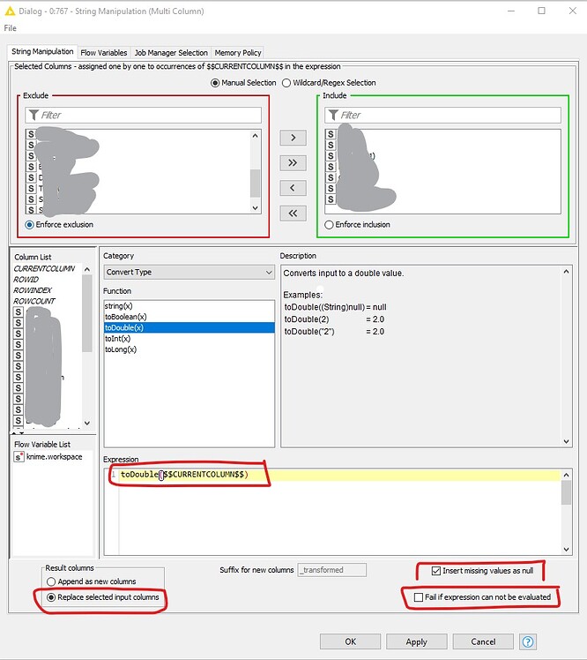587x660 pixels.
Task: Click the filter funnel icon in Exclude
Action: coord(34,115)
